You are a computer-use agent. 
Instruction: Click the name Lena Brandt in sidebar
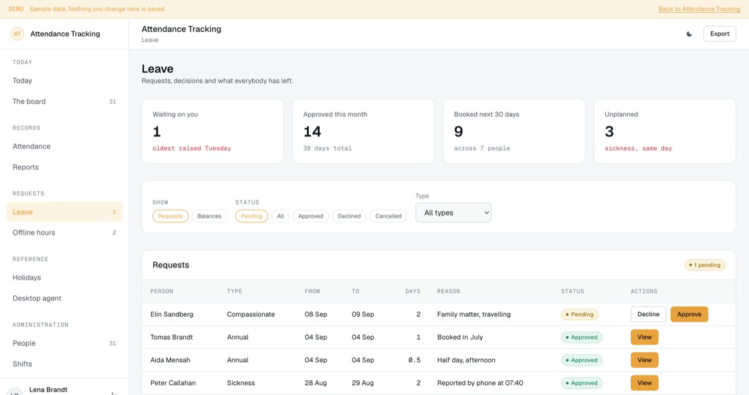[x=48, y=390]
